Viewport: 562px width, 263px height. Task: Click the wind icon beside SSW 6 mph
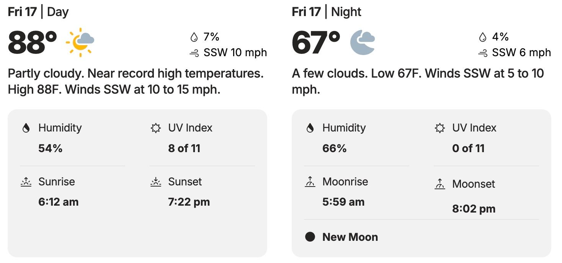click(483, 53)
